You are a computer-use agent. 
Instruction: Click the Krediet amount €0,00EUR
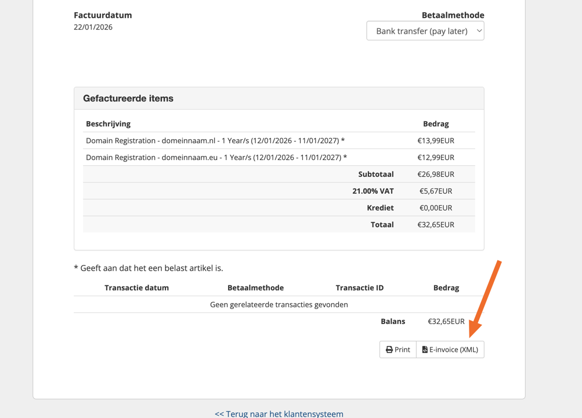(x=435, y=208)
